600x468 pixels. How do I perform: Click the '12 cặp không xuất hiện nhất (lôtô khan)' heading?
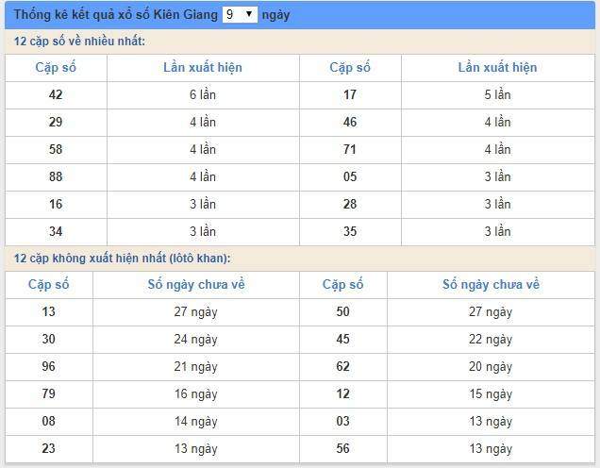[x=122, y=259]
